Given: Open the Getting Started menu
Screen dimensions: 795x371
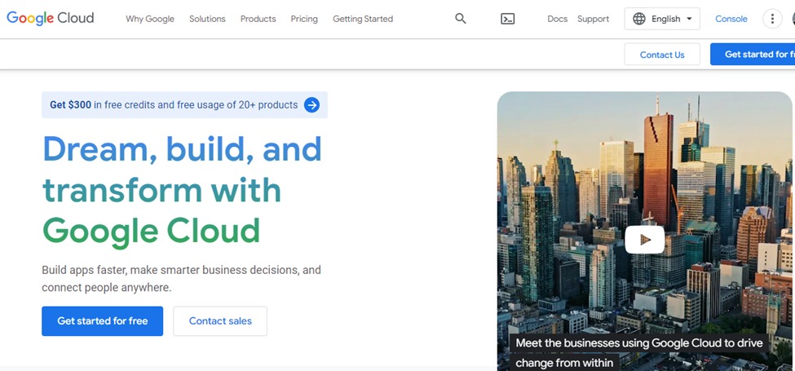Looking at the screenshot, I should coord(363,19).
